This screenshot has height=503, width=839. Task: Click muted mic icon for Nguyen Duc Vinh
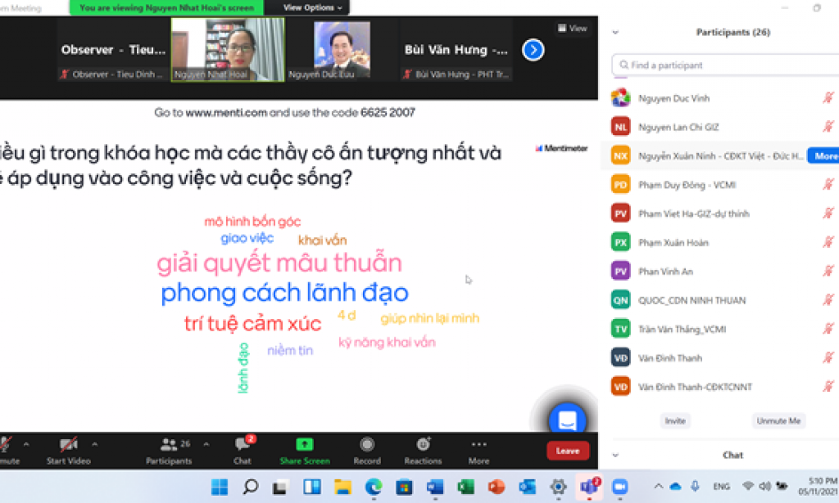click(x=828, y=98)
